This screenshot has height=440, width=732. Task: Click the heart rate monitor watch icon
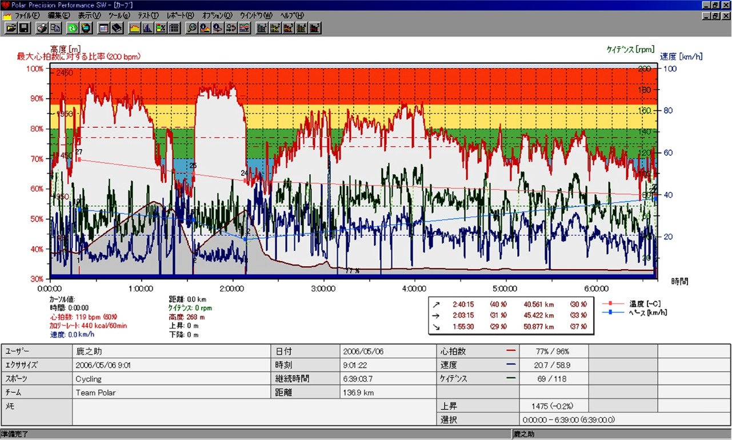[x=86, y=28]
